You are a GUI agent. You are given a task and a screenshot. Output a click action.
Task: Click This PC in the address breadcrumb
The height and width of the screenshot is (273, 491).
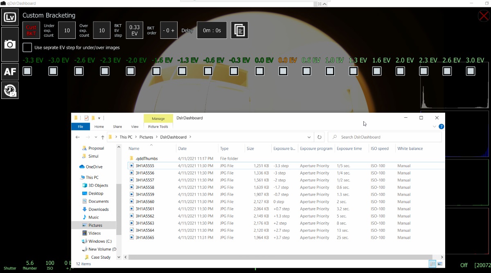click(126, 137)
